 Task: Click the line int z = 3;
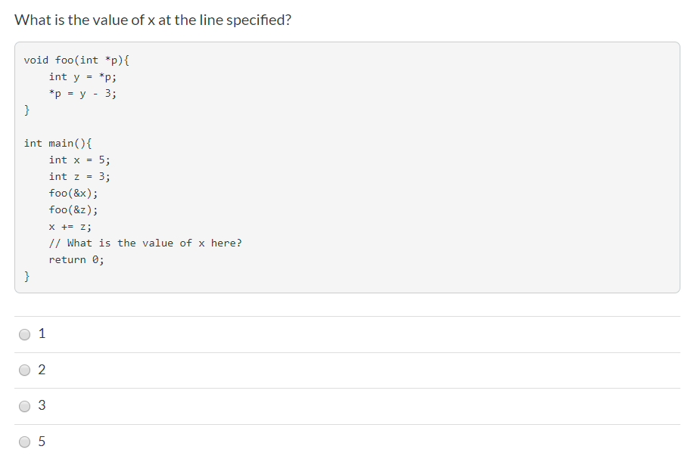click(x=79, y=176)
